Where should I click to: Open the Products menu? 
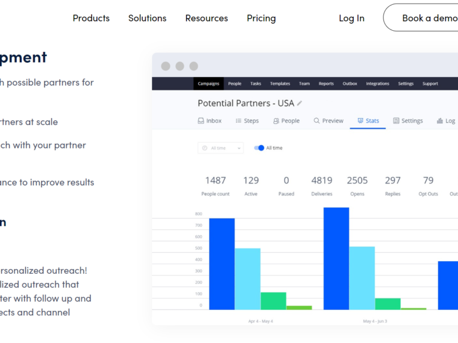[x=91, y=18]
